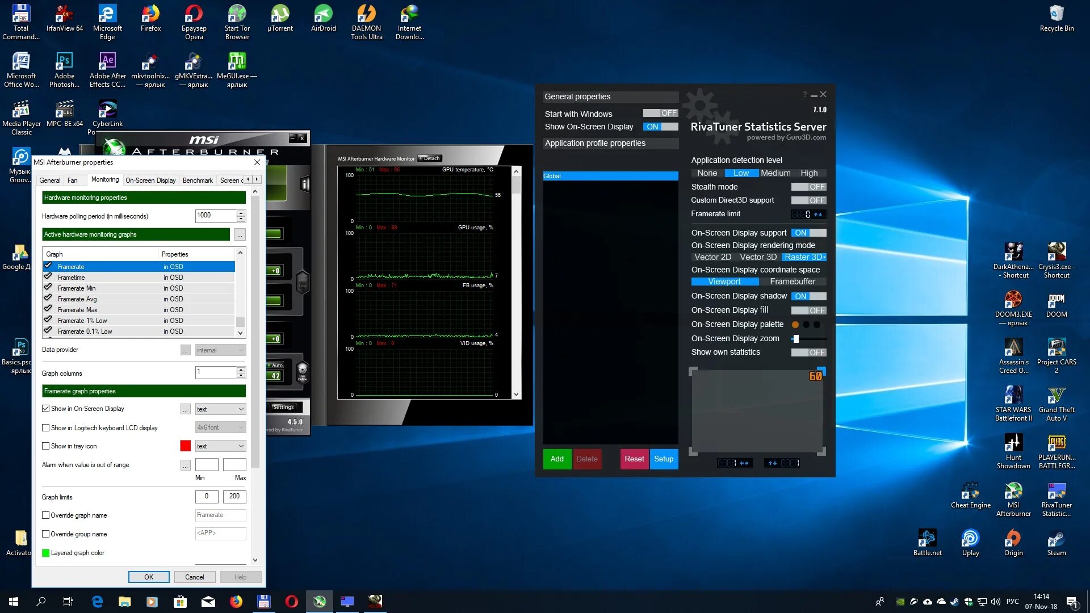Enable Override graph name checkbox
The width and height of the screenshot is (1090, 613).
[45, 515]
